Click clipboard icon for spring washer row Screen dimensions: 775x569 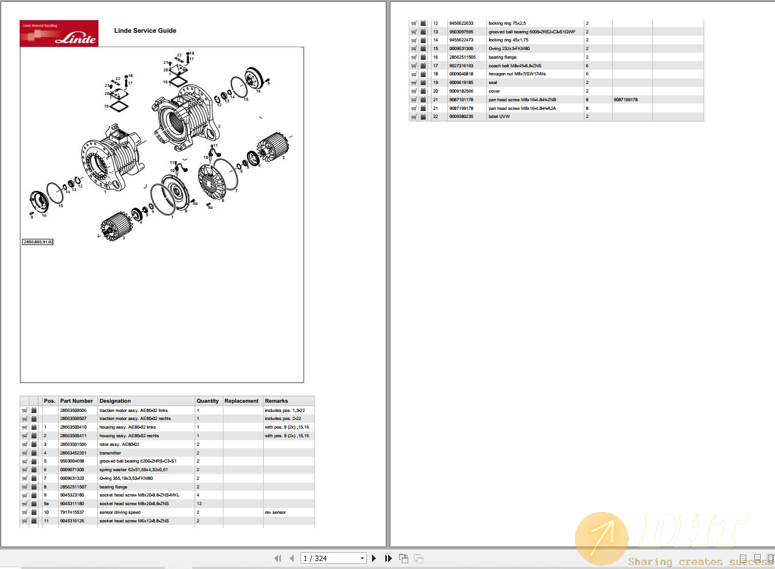click(x=34, y=469)
